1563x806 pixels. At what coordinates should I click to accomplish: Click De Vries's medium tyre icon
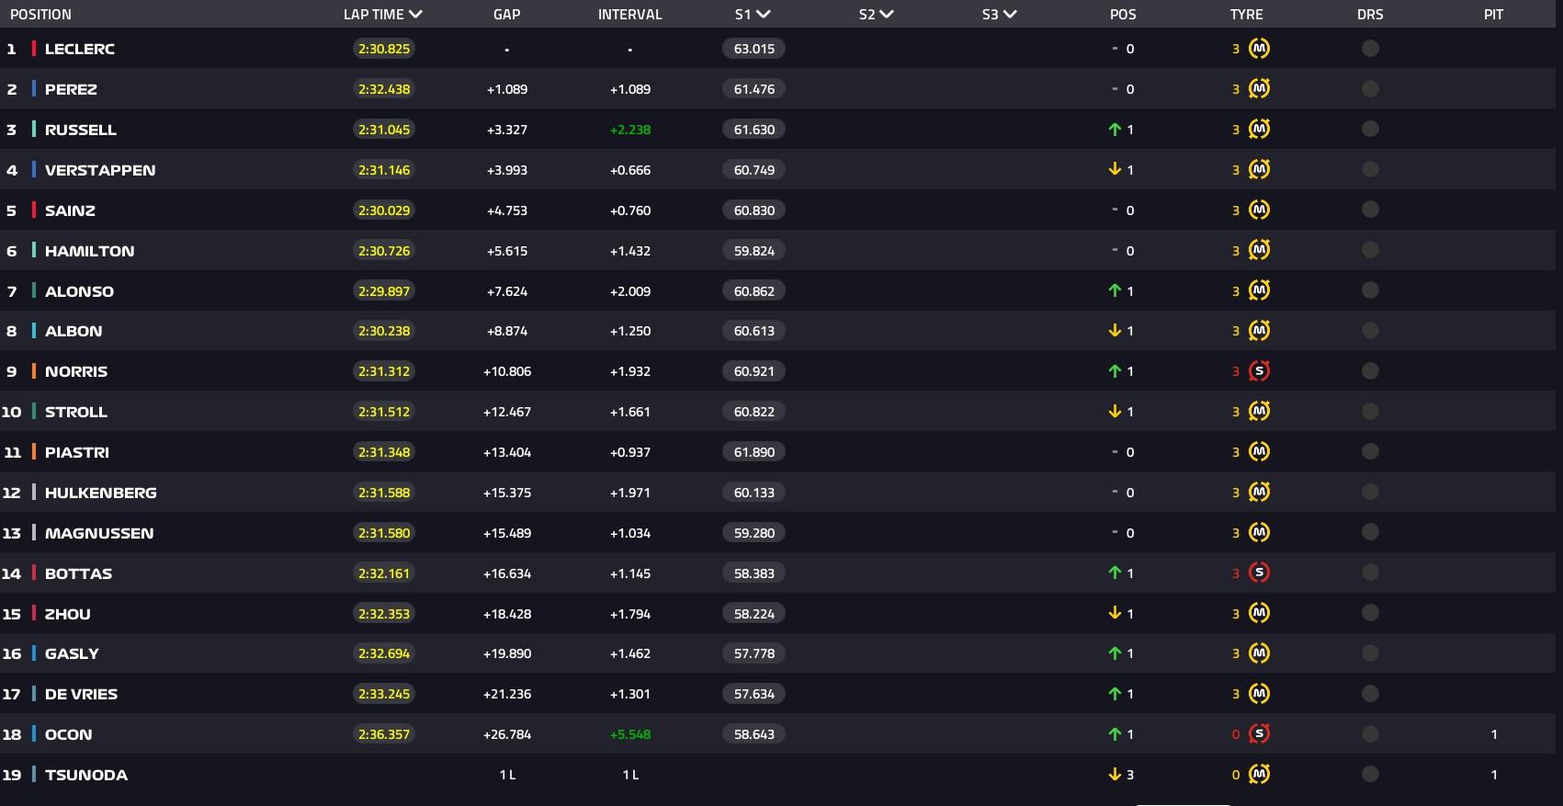coord(1259,694)
